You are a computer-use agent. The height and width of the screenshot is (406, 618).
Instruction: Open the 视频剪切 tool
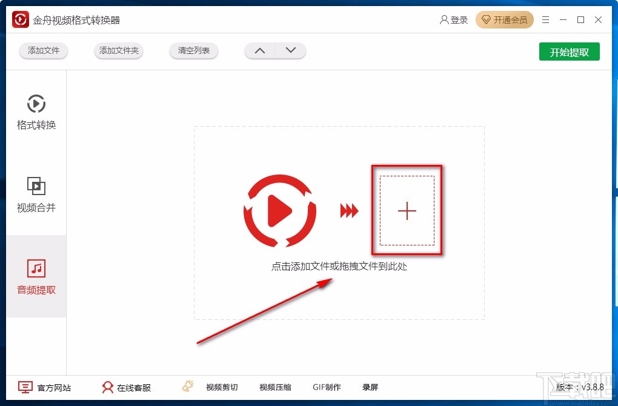(222, 387)
